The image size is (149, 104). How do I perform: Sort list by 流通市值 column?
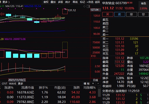(x=27, y=88)
